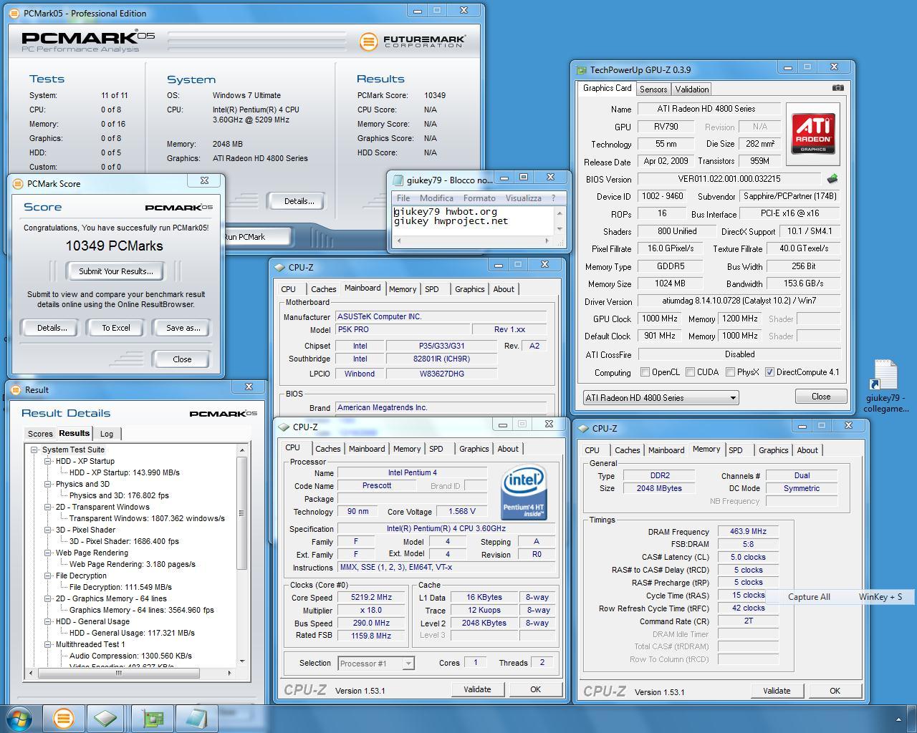Click CPU-Z Mainboard window title icon
The image size is (917, 733).
tap(279, 267)
